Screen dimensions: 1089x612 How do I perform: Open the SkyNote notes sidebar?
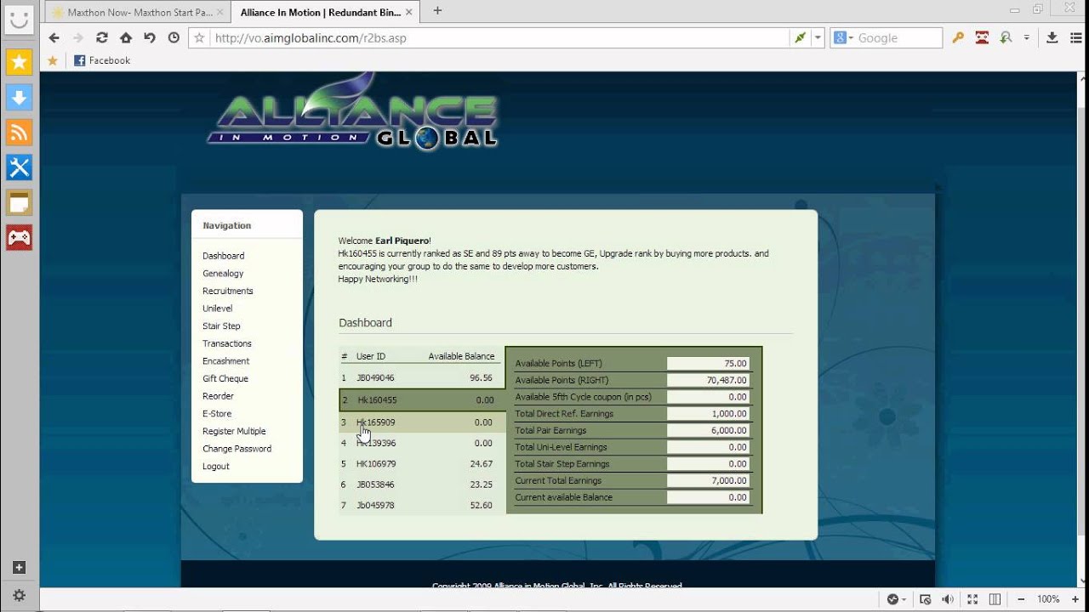pyautogui.click(x=19, y=202)
